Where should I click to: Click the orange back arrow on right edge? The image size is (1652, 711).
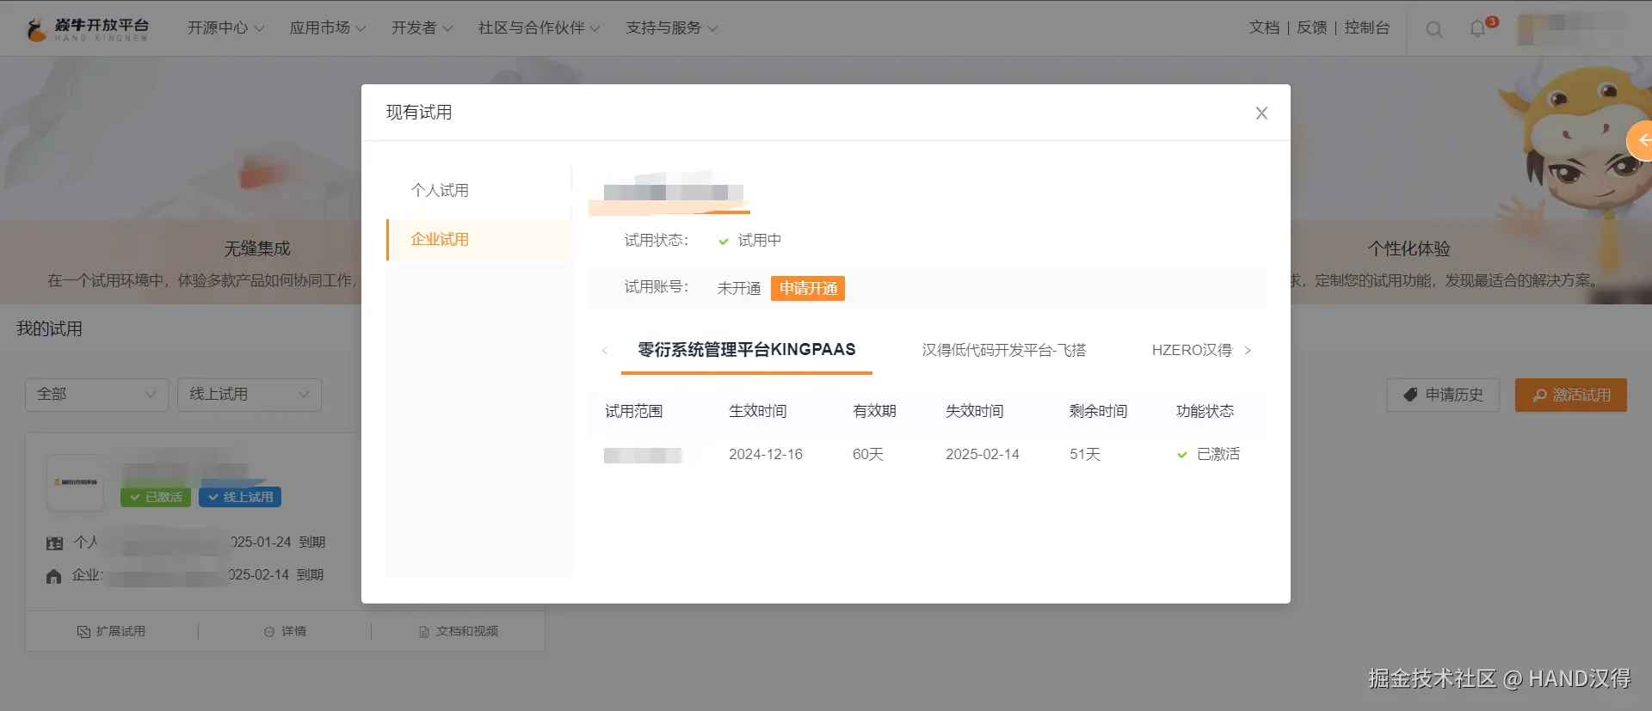(x=1641, y=141)
